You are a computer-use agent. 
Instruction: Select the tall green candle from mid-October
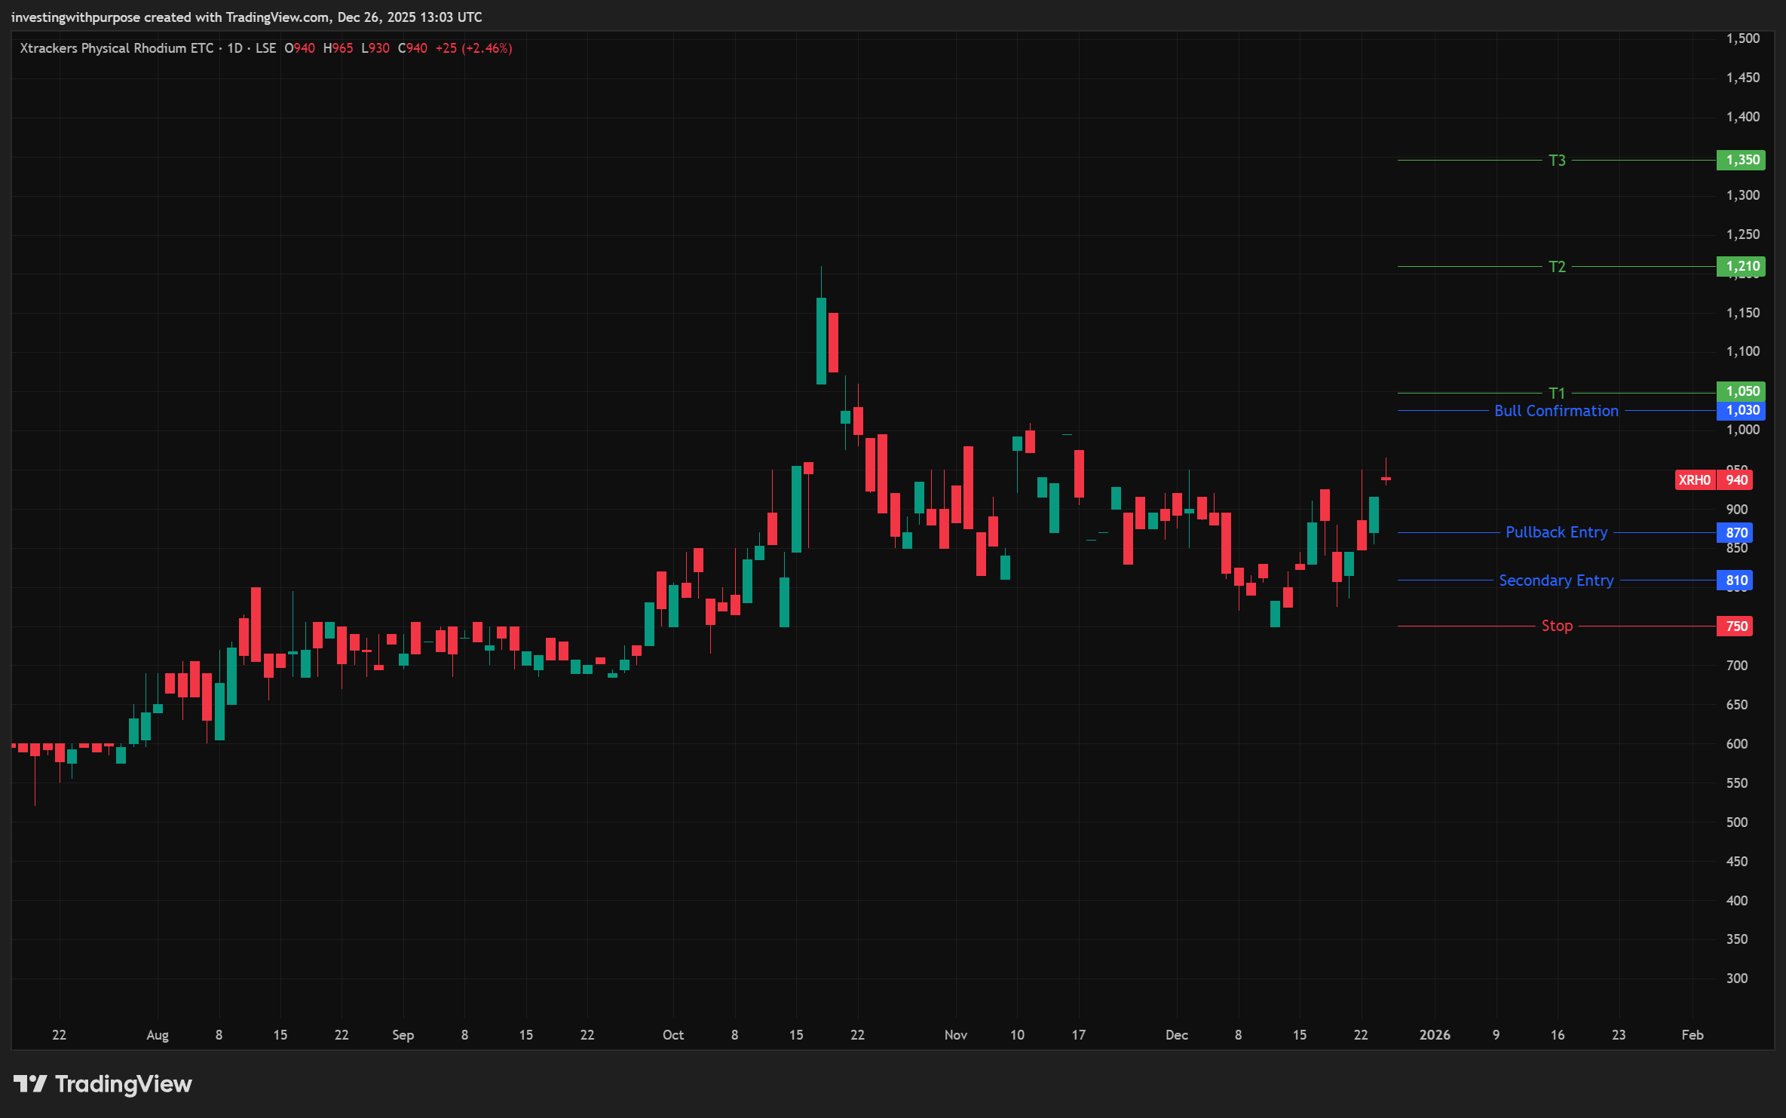point(822,339)
